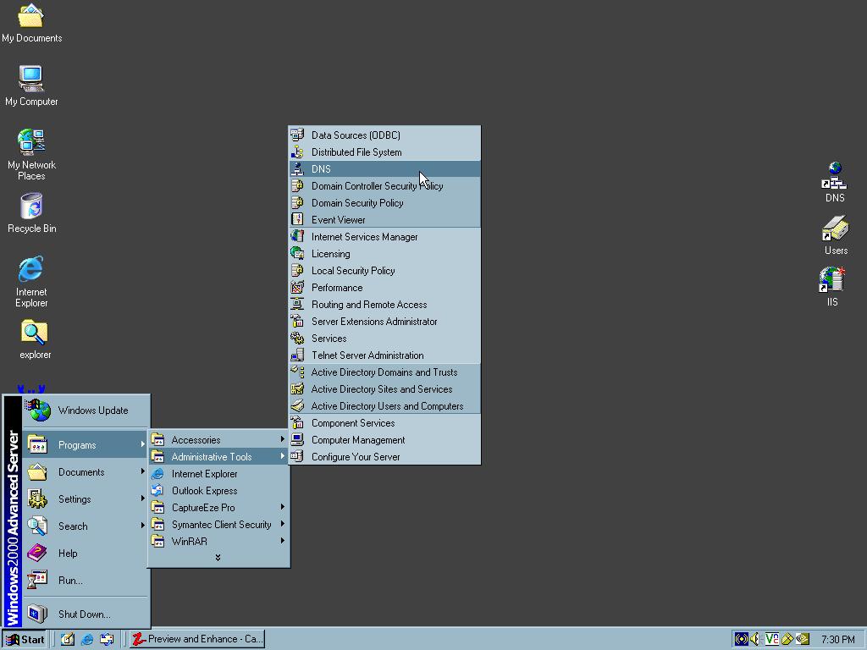Launch Internet Explorer from quick launch bar
This screenshot has height=650, width=867.
pos(87,640)
